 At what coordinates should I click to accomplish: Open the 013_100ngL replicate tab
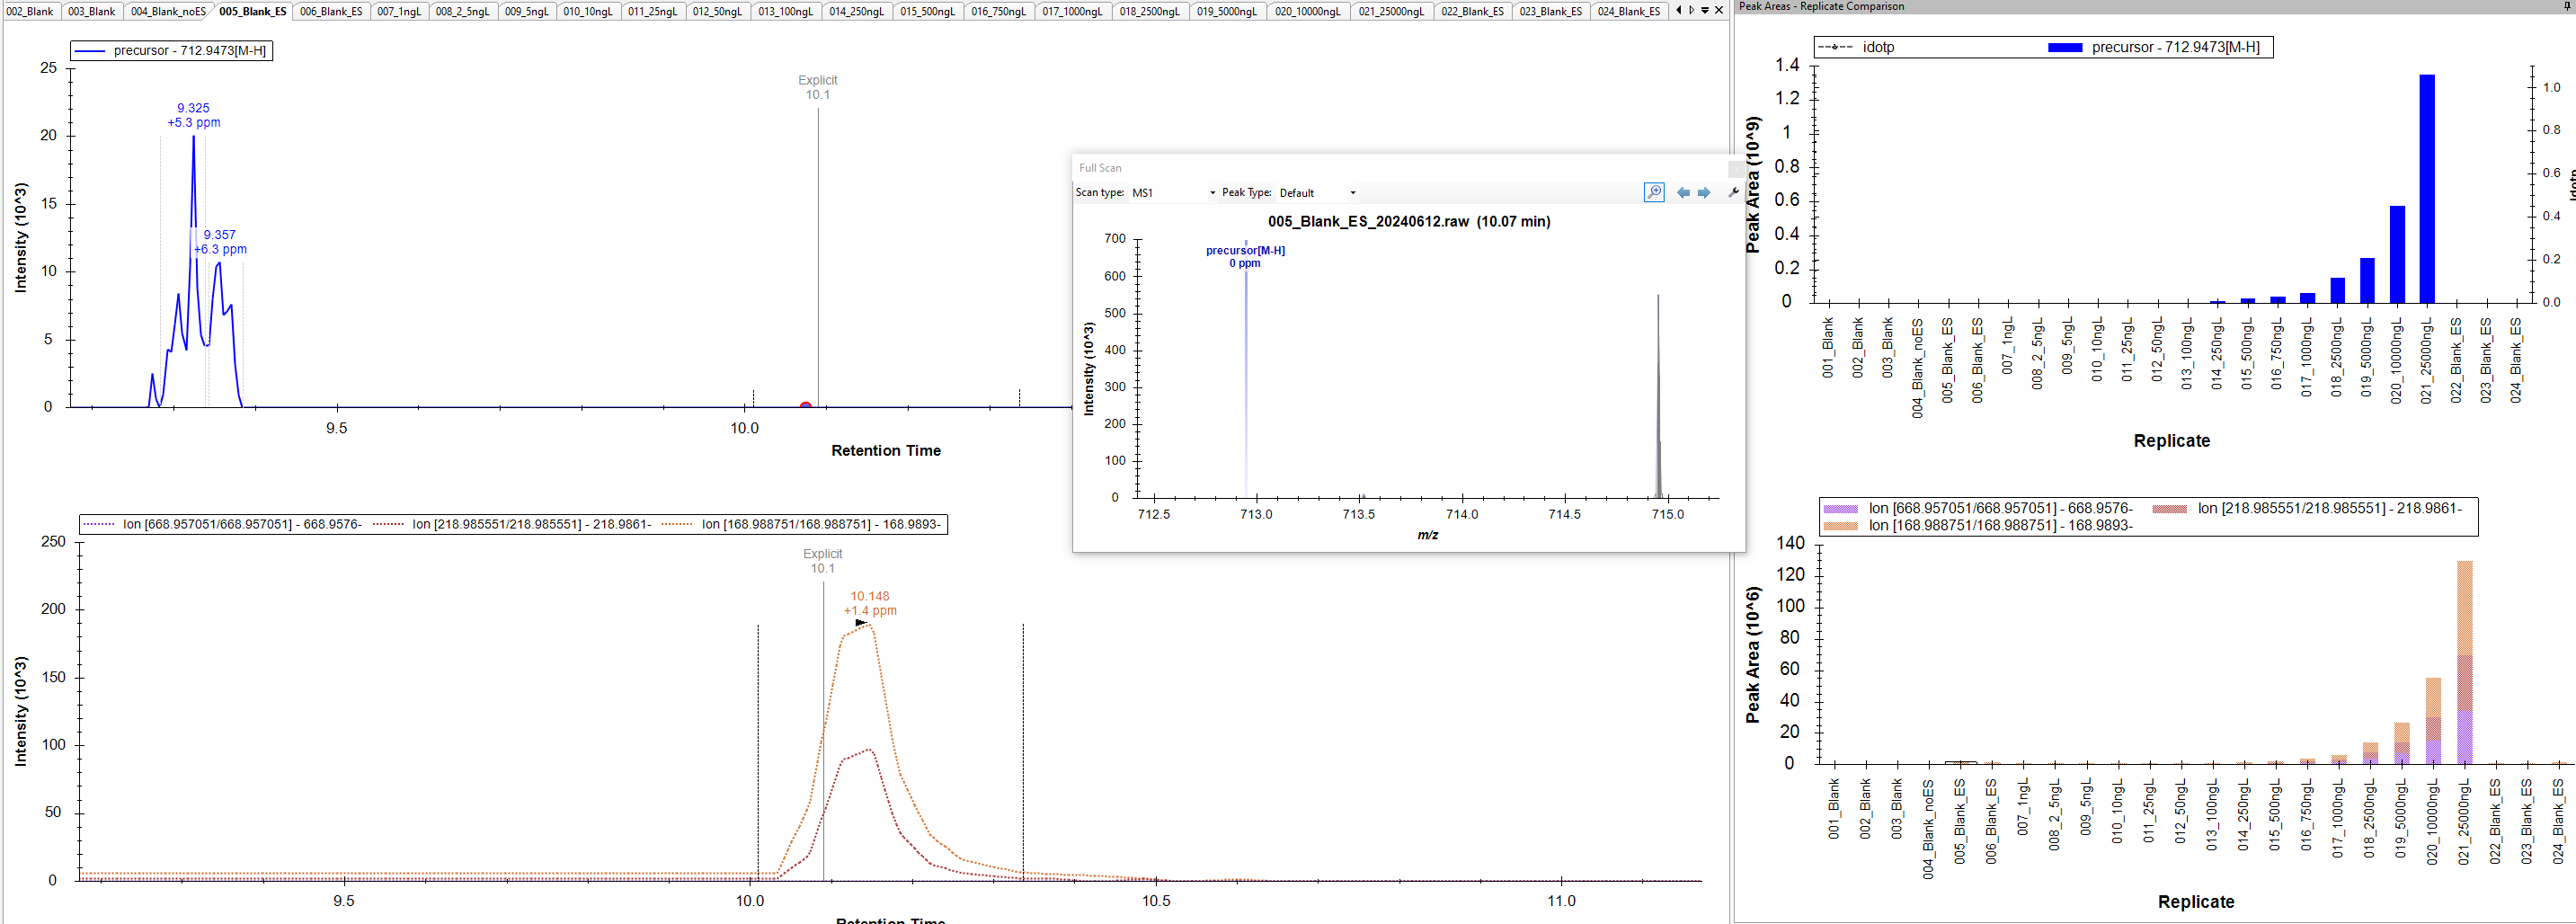point(785,12)
